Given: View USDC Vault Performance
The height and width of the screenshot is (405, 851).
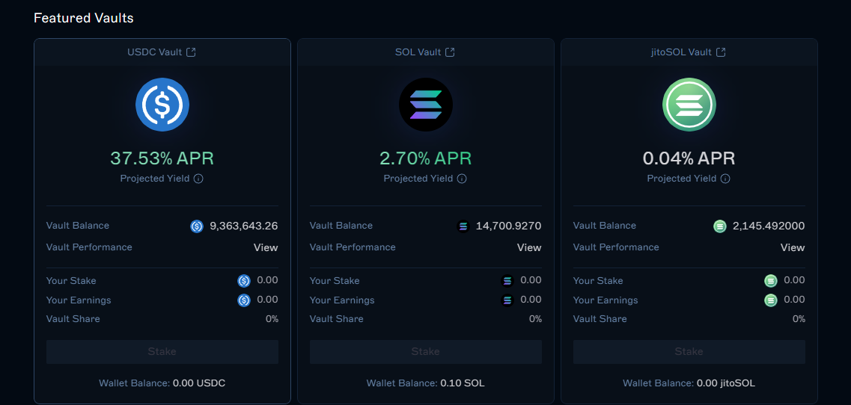Looking at the screenshot, I should (x=266, y=248).
